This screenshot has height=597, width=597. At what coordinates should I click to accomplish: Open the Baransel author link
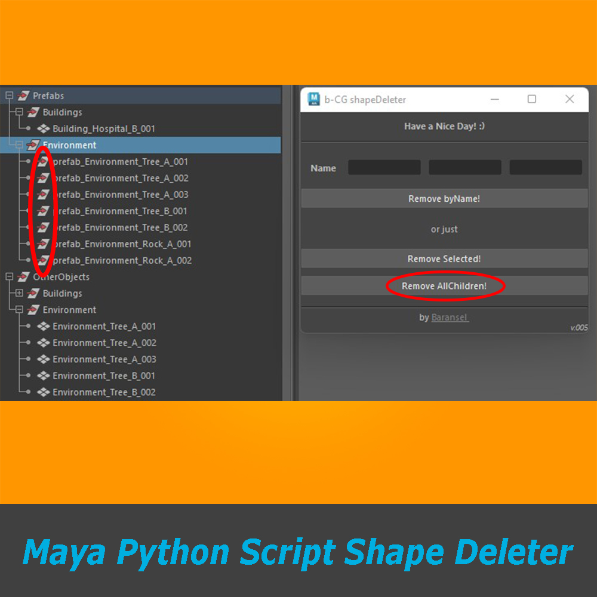pos(450,317)
